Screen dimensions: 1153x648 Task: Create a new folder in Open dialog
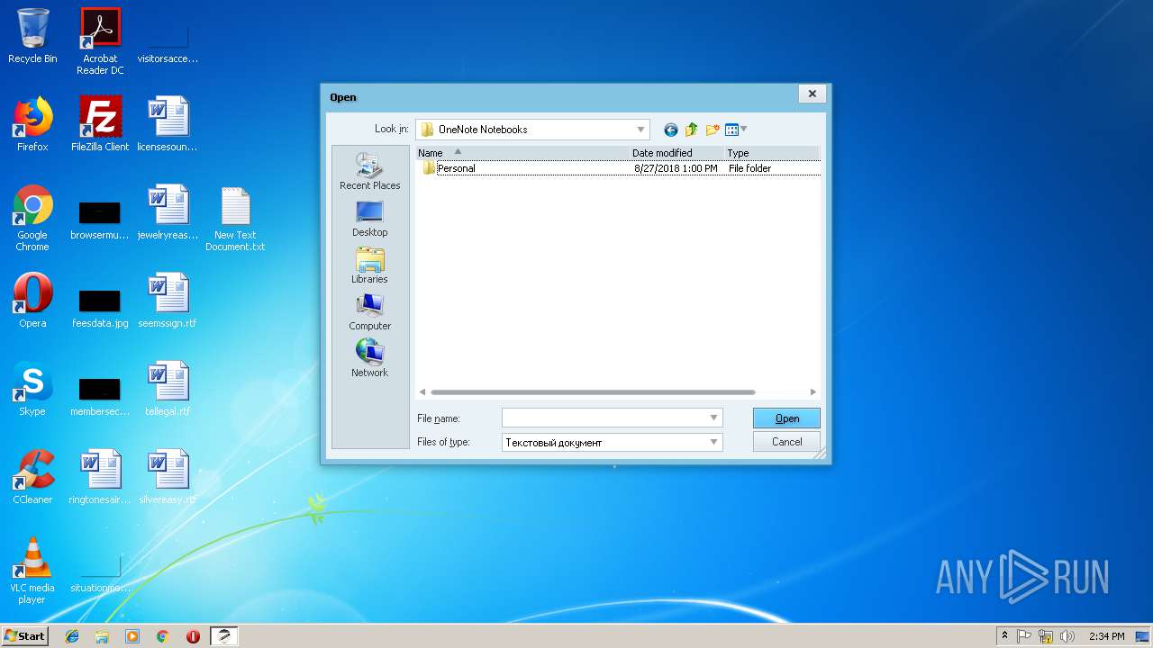pyautogui.click(x=713, y=130)
